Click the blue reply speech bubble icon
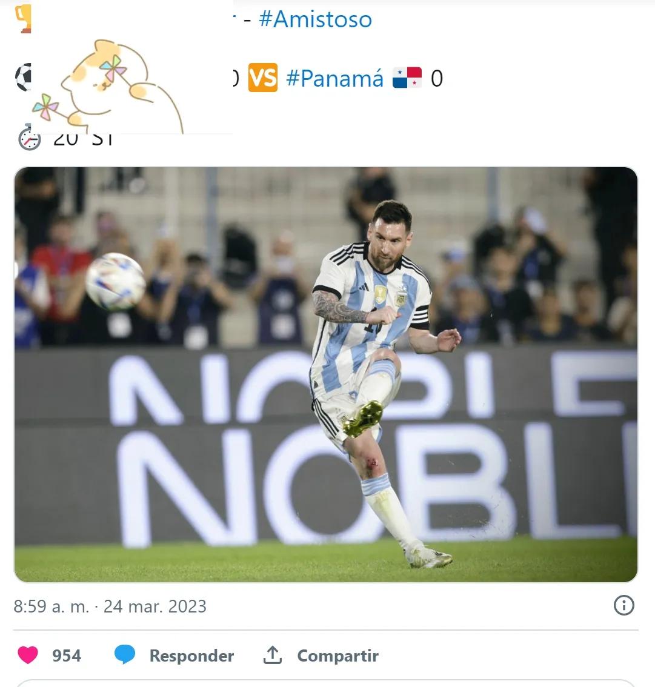 pyautogui.click(x=125, y=655)
